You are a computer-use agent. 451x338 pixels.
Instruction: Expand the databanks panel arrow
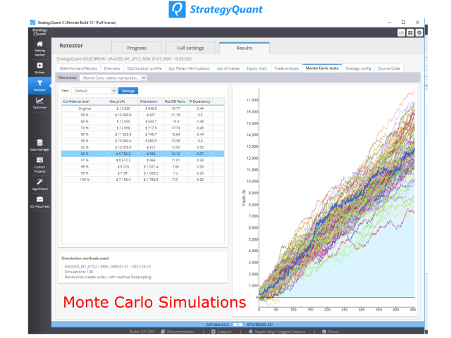click(237, 325)
